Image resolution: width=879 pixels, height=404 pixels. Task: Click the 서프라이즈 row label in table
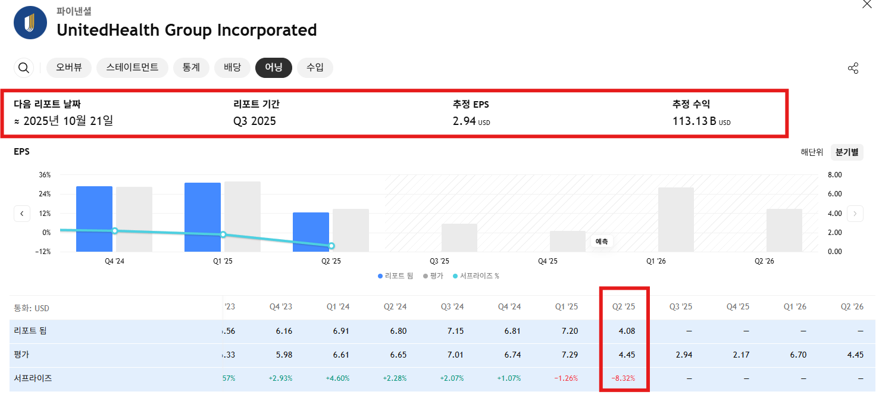click(x=33, y=378)
